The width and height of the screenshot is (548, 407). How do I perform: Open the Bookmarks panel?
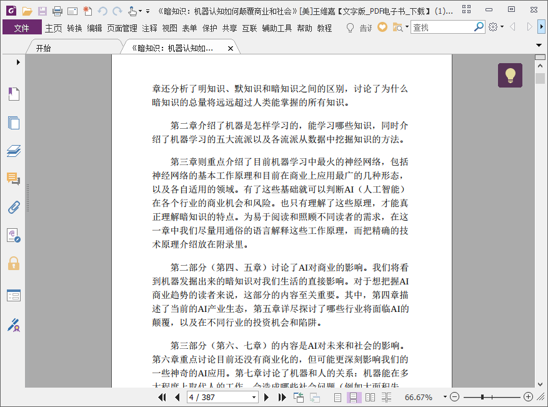pos(14,94)
